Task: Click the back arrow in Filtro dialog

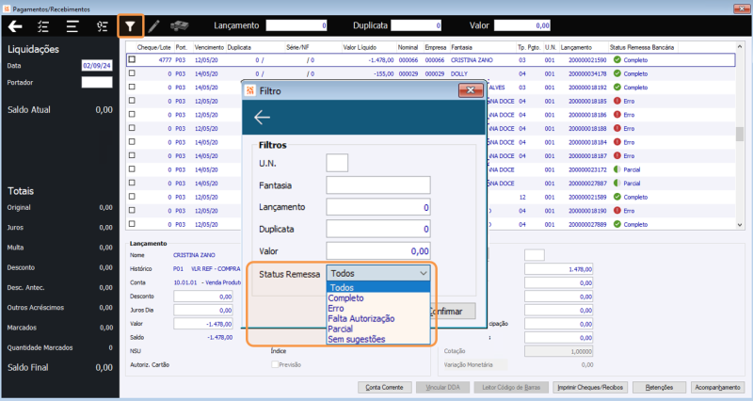Action: tap(262, 117)
